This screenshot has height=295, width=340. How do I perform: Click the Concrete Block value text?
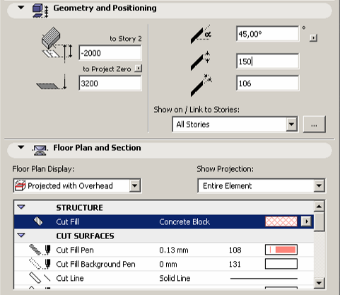pyautogui.click(x=184, y=221)
